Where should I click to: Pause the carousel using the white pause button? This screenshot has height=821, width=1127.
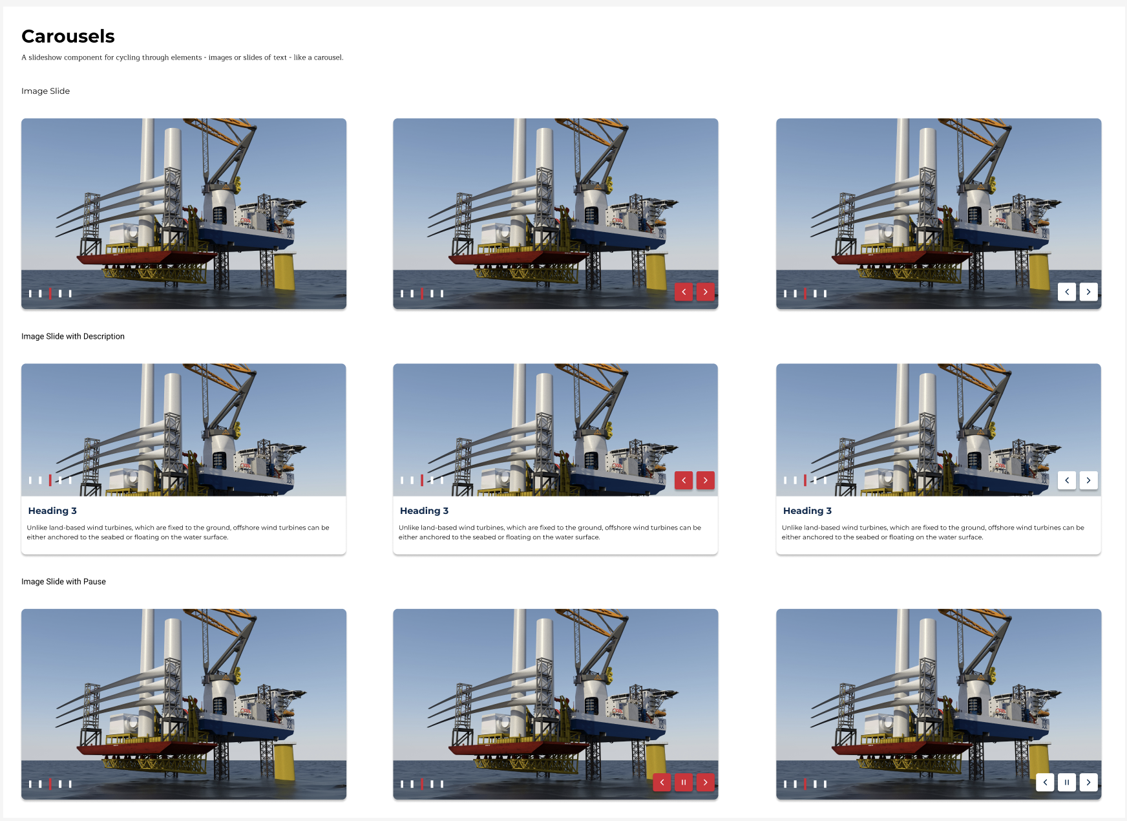pyautogui.click(x=1067, y=782)
